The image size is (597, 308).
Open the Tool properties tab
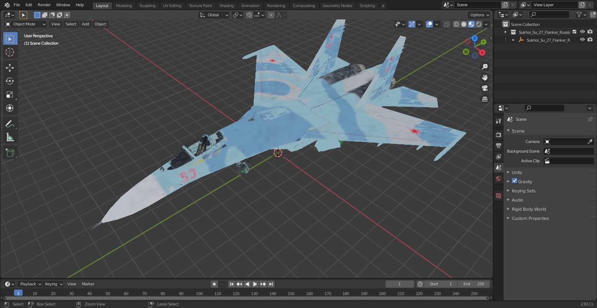(x=498, y=121)
